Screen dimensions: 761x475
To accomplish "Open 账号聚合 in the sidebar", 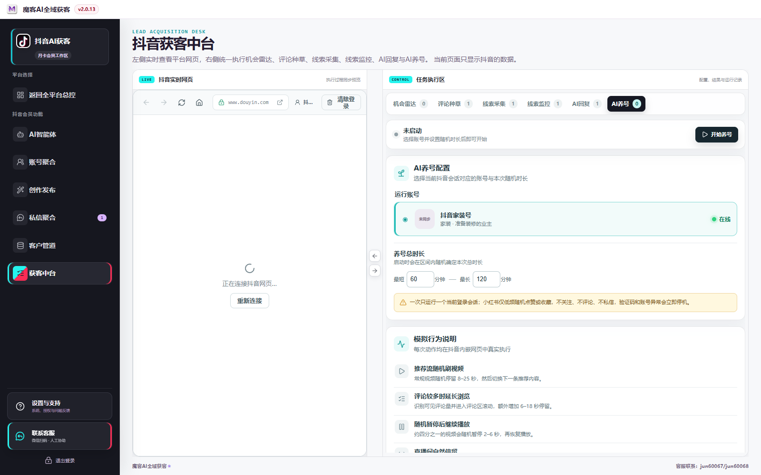I will (x=60, y=162).
